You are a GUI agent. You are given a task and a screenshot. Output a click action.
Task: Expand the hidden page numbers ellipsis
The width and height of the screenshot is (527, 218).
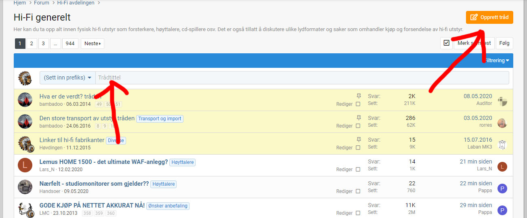coord(55,44)
